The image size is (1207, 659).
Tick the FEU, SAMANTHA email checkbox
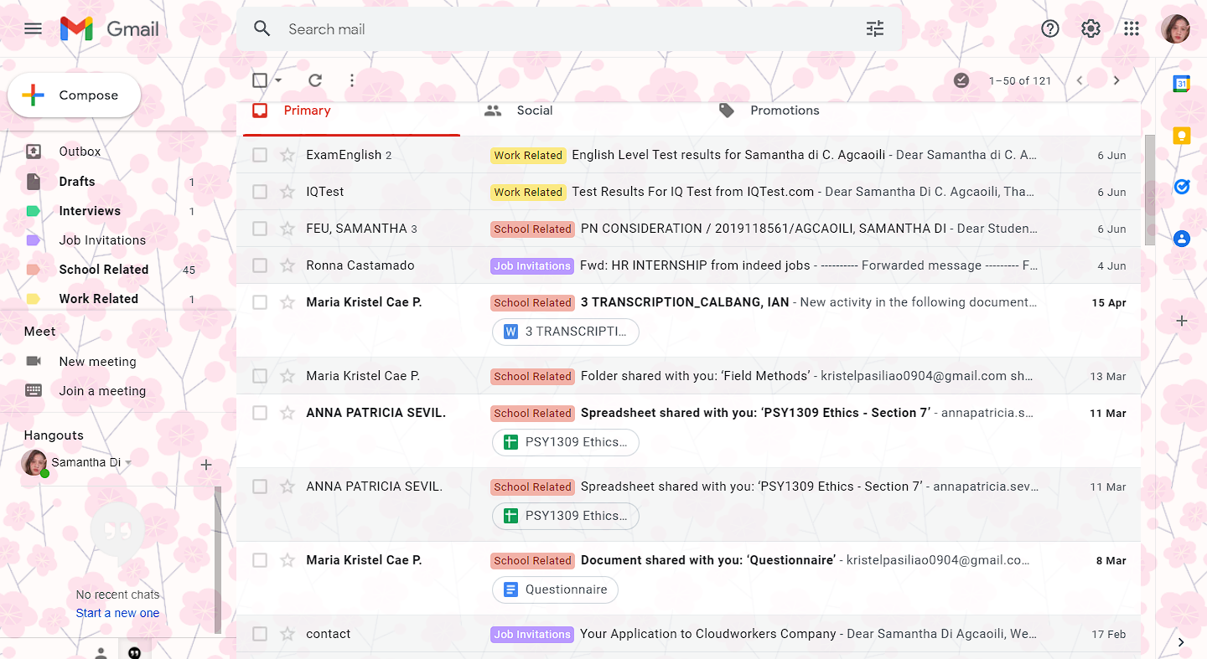click(260, 229)
